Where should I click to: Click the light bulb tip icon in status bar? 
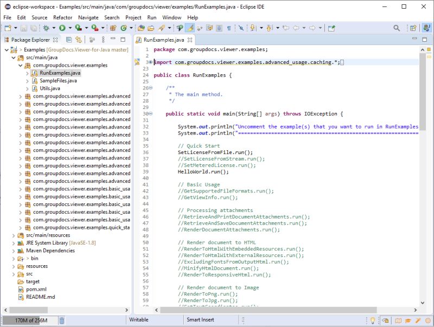click(x=373, y=320)
